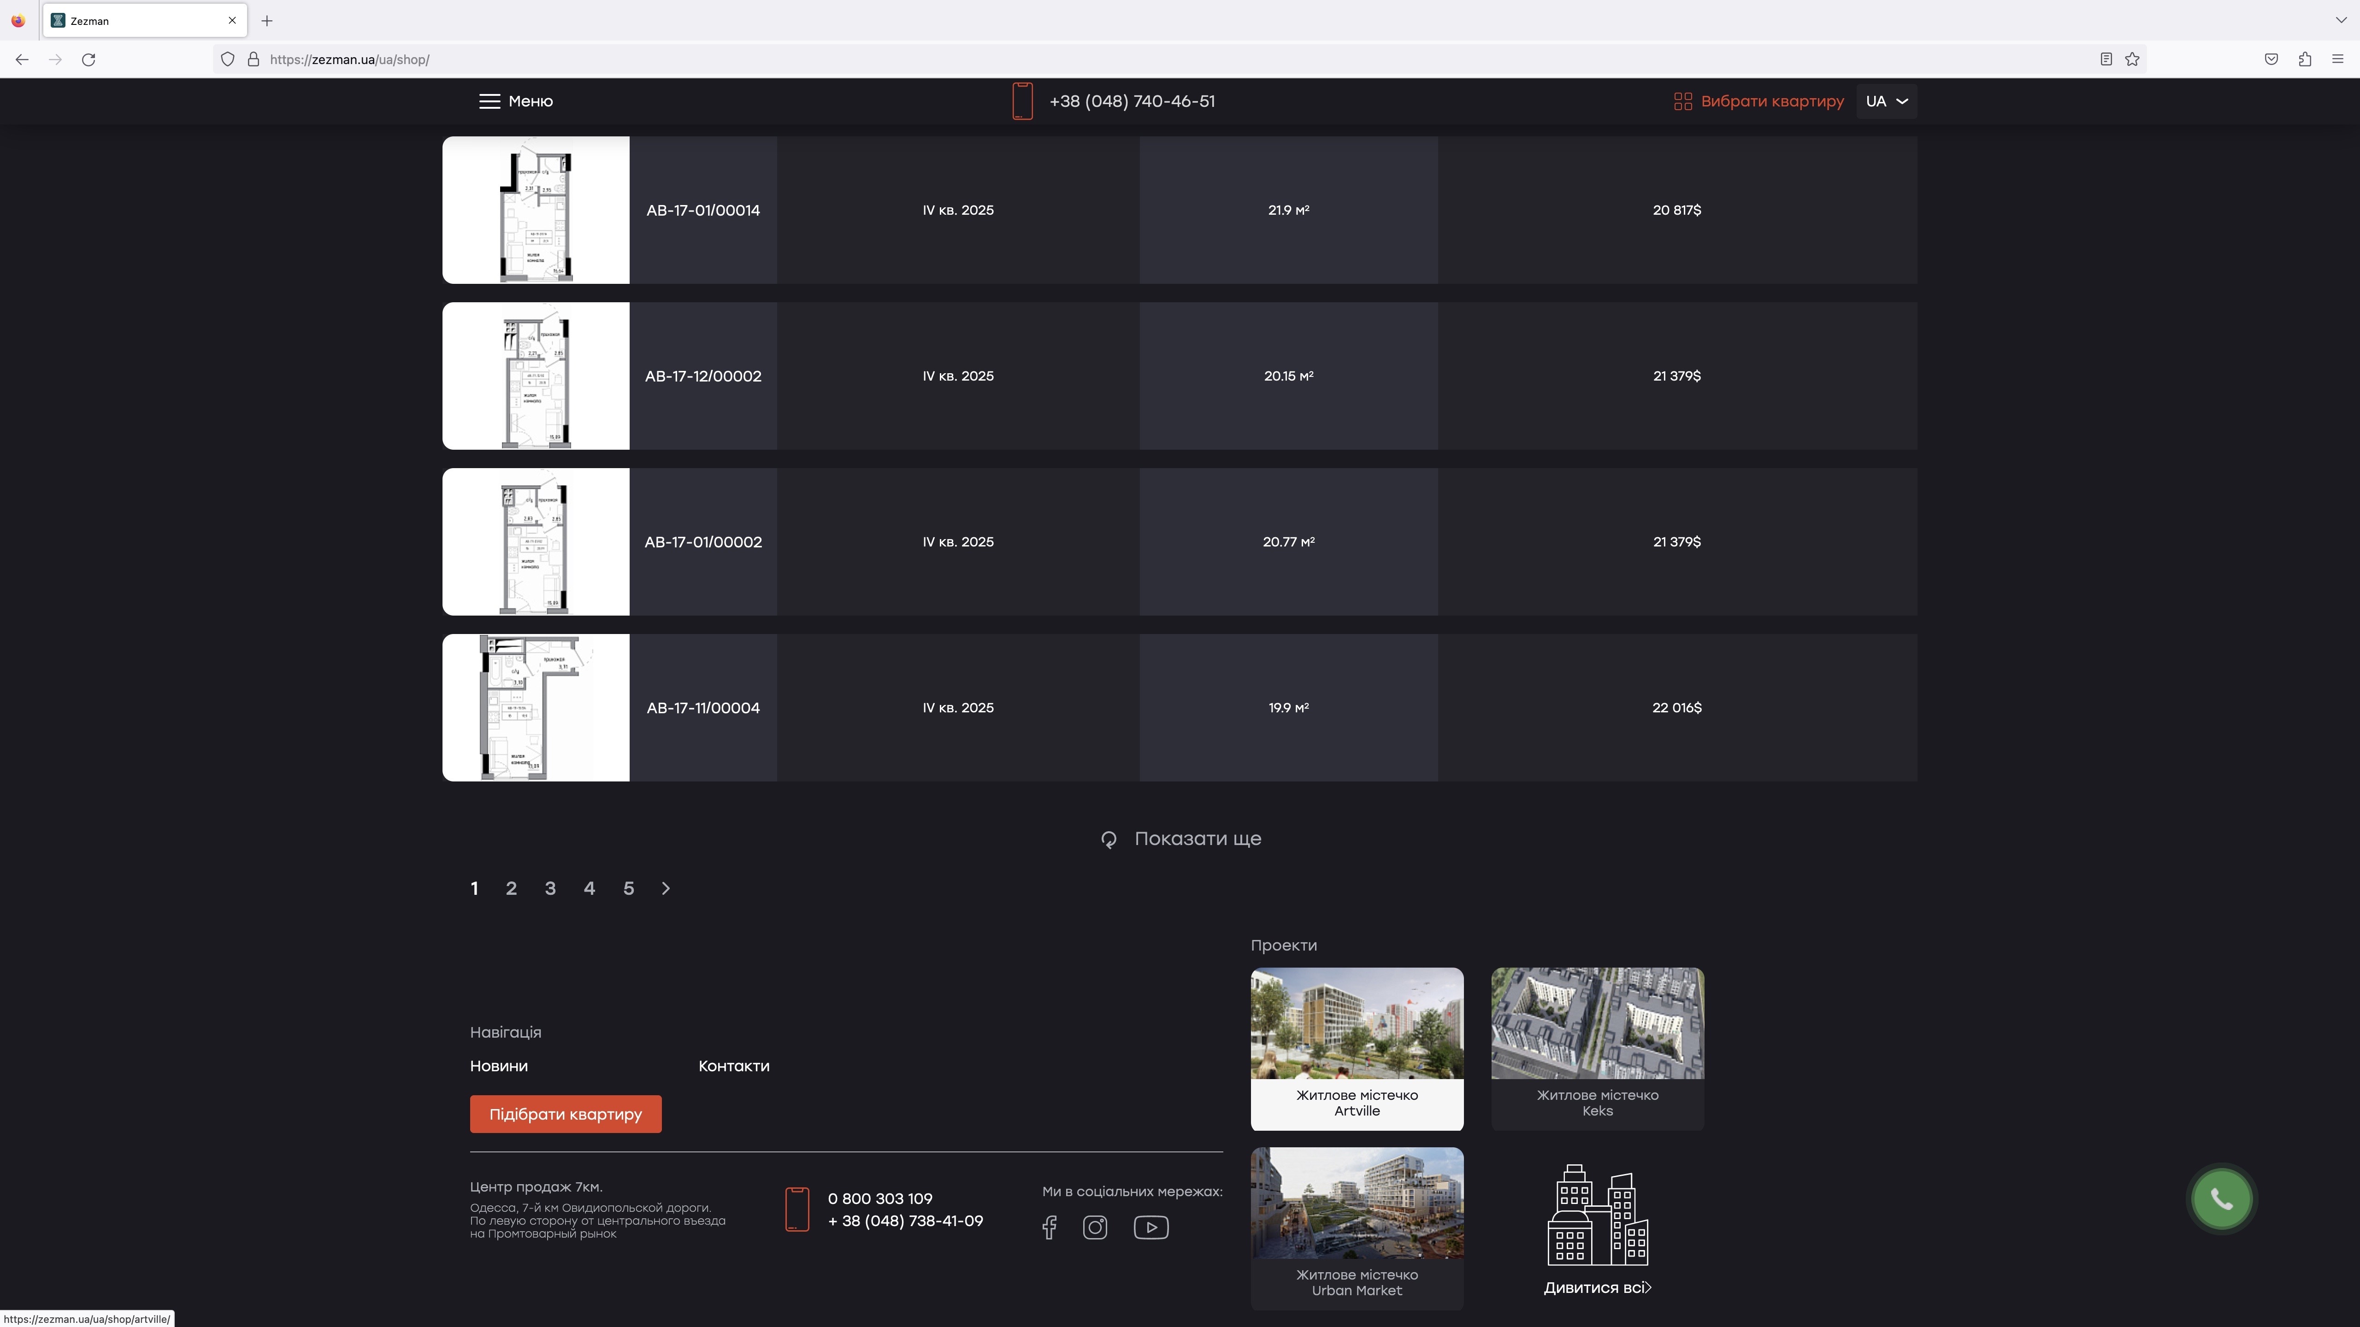Open the hamburger Меню icon
This screenshot has width=2360, height=1327.
[489, 102]
